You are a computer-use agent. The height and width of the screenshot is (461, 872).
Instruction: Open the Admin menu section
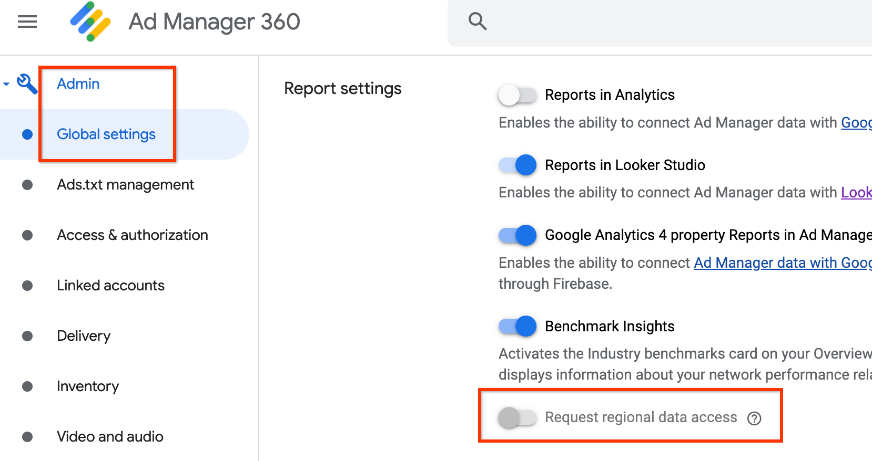(78, 84)
